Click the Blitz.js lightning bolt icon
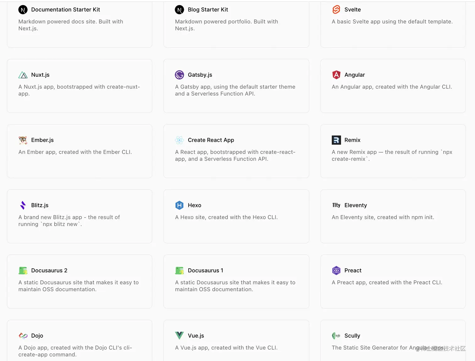Image resolution: width=475 pixels, height=361 pixels. (23, 205)
